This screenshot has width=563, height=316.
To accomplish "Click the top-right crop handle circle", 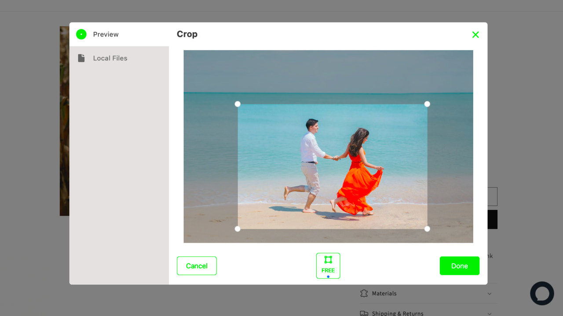I will 427,104.
